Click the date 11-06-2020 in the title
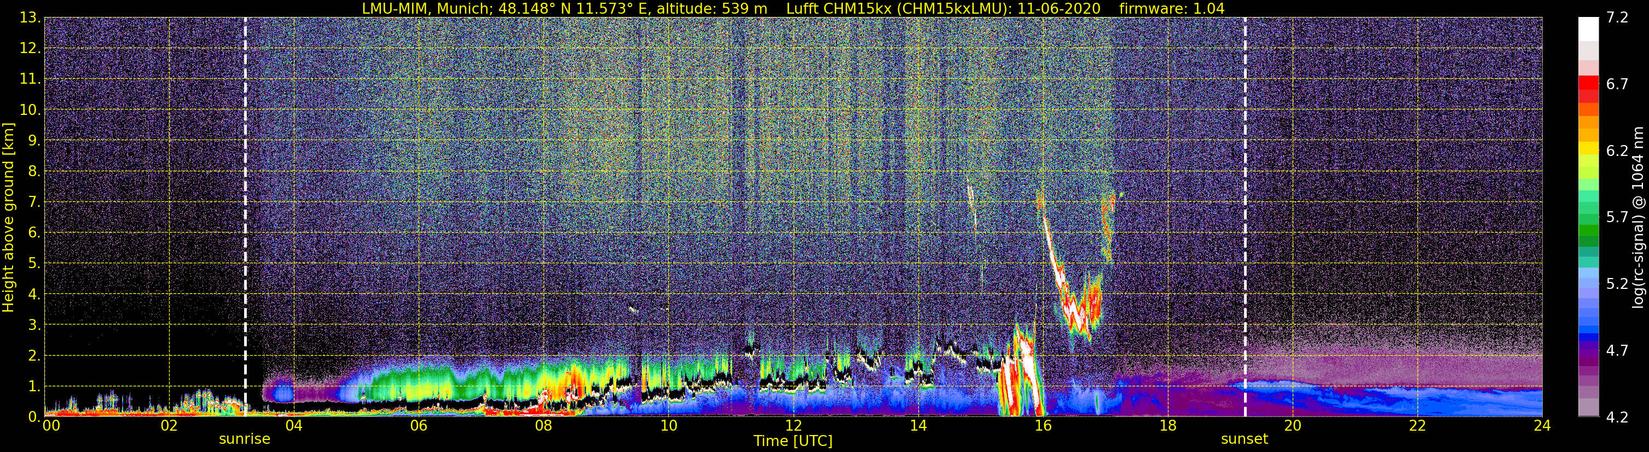Screen dimensions: 1649x452 pyautogui.click(x=1060, y=8)
